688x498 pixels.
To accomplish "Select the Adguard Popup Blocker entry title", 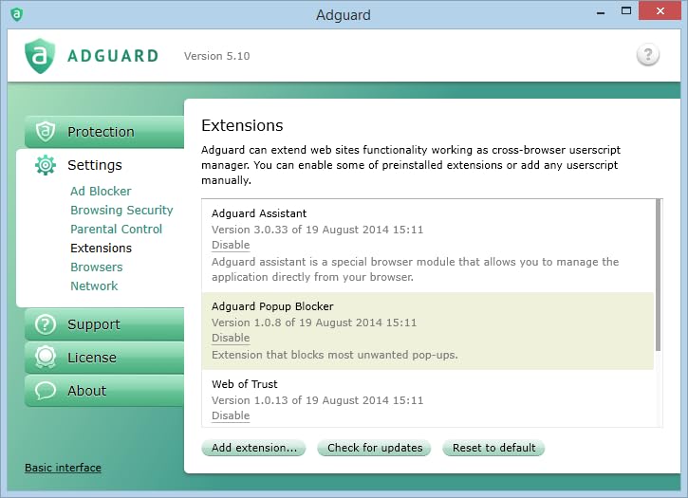I will coord(272,306).
